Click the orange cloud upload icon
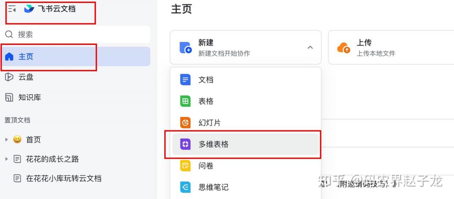 pyautogui.click(x=344, y=47)
